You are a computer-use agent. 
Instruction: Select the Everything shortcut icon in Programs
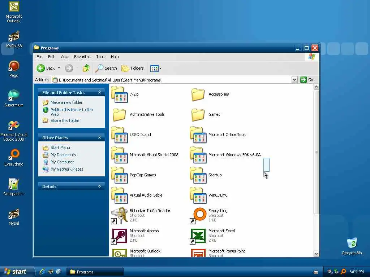coord(198,216)
